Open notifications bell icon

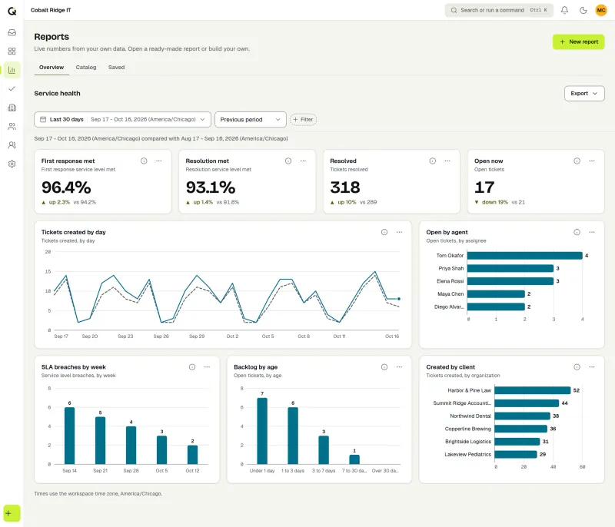click(x=564, y=10)
